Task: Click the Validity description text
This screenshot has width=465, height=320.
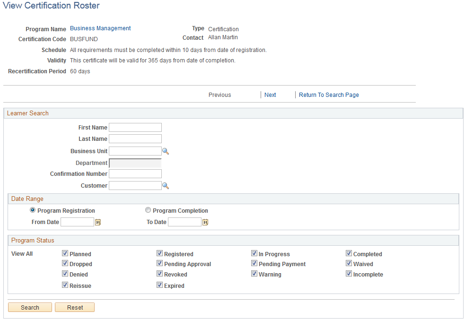Action: [x=153, y=61]
